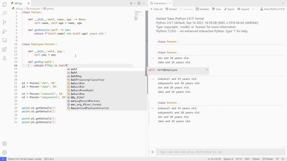
Task: Select the base (Python 3.9.7) kernel picker
Action: [x=272, y=9]
